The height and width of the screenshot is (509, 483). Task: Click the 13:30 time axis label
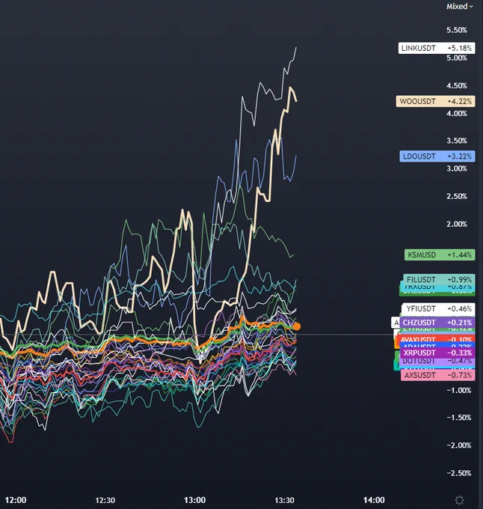(x=284, y=500)
